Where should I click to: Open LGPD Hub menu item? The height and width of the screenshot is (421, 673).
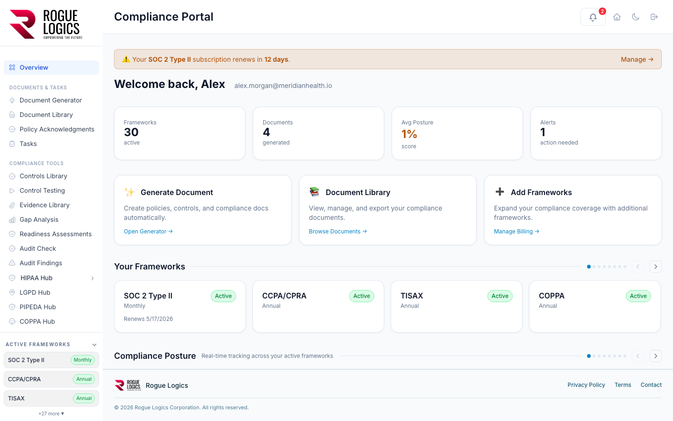51,292
